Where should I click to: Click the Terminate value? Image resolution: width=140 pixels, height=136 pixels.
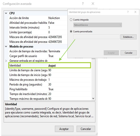54,51
